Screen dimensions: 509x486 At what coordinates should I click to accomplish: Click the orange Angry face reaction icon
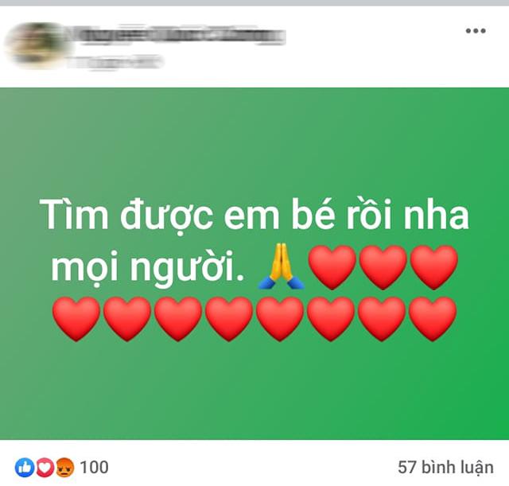[64, 468]
